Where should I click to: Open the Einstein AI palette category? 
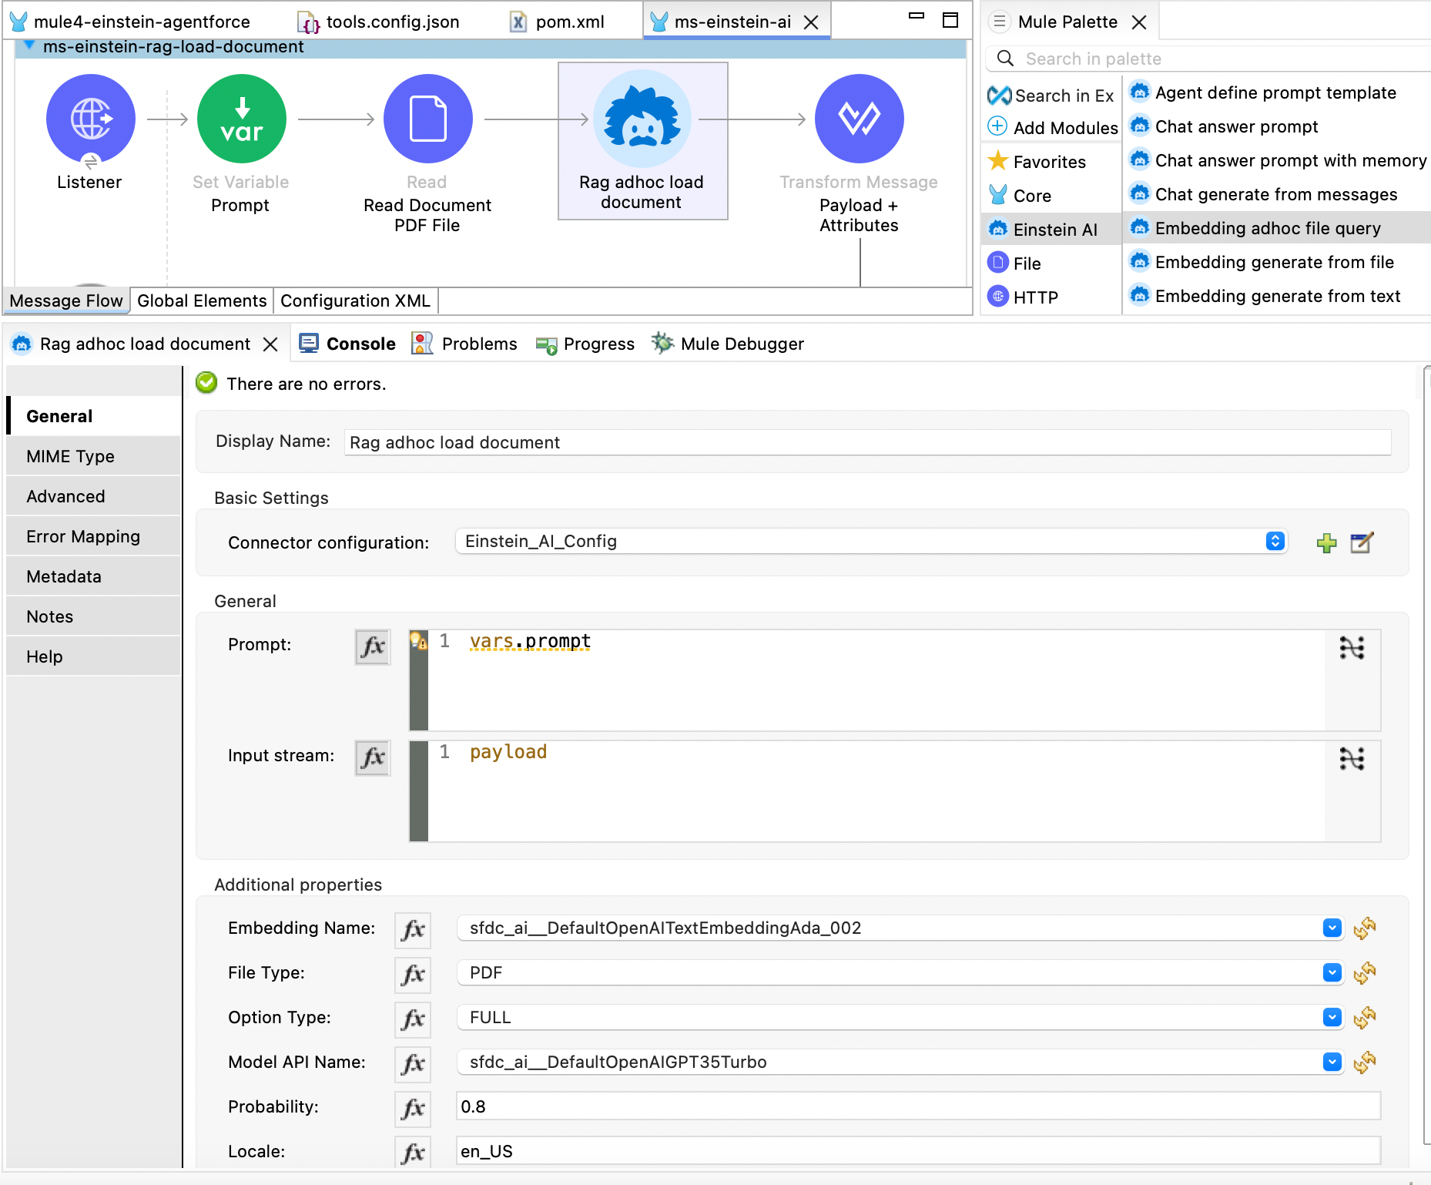pyautogui.click(x=1051, y=230)
